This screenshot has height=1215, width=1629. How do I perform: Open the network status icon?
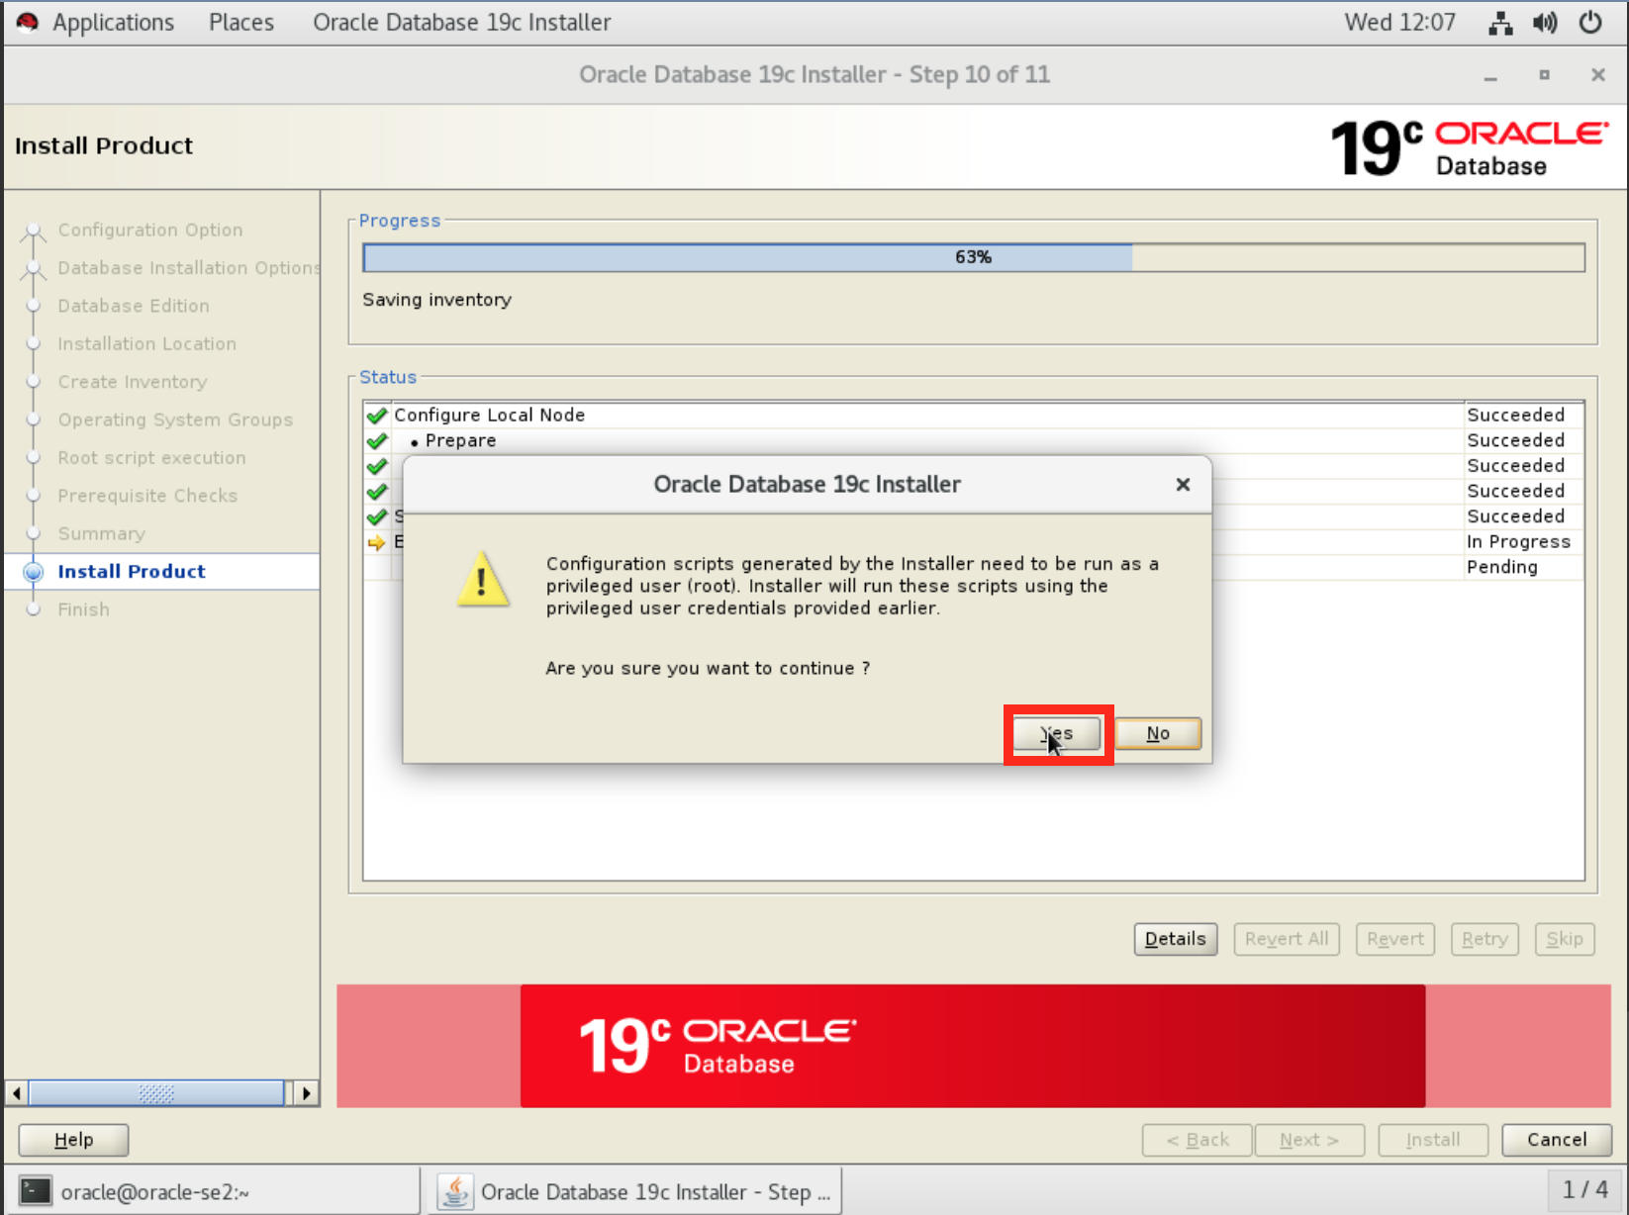pos(1500,23)
